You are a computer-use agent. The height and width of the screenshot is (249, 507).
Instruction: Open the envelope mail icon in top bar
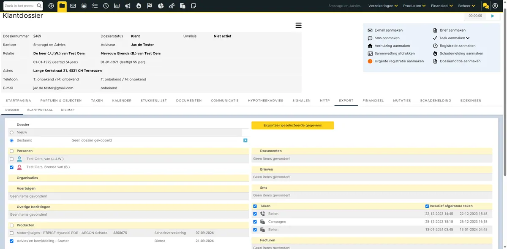(x=73, y=6)
